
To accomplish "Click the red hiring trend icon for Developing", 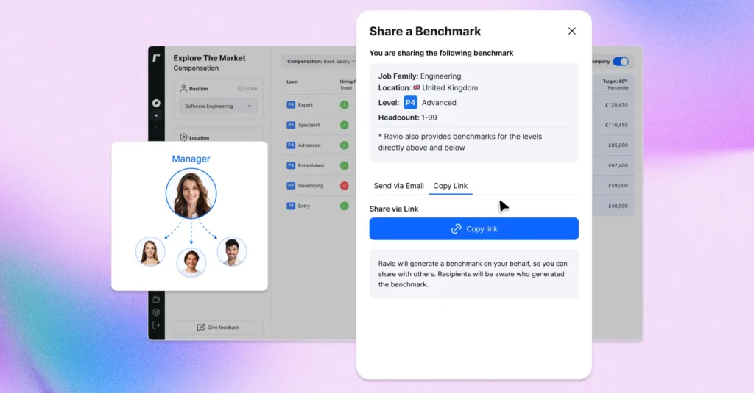I will coord(345,186).
